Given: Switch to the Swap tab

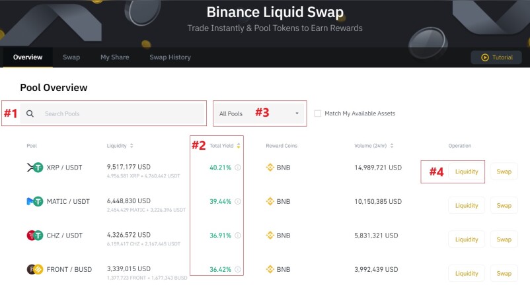Looking at the screenshot, I should pos(71,57).
